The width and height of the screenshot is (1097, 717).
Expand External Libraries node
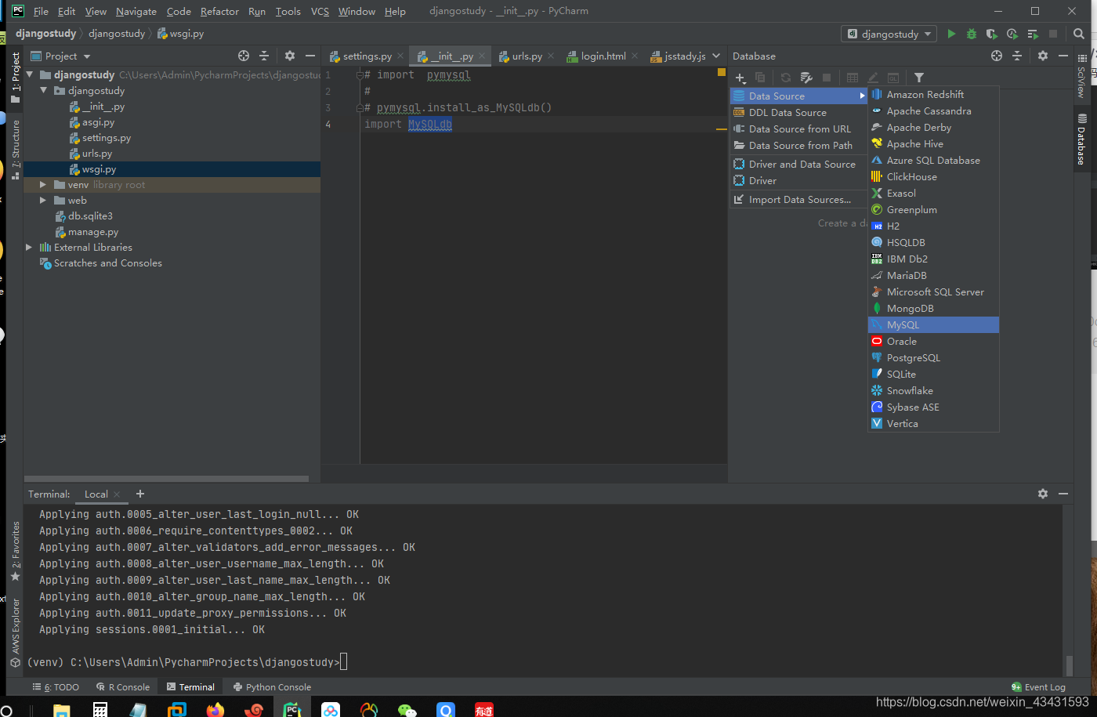point(30,248)
